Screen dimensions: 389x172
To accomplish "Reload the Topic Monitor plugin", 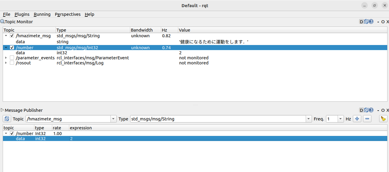I will (x=366, y=21).
